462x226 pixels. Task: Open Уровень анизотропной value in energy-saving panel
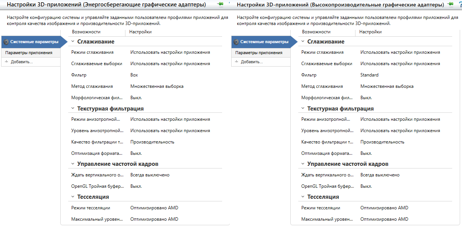170,131
